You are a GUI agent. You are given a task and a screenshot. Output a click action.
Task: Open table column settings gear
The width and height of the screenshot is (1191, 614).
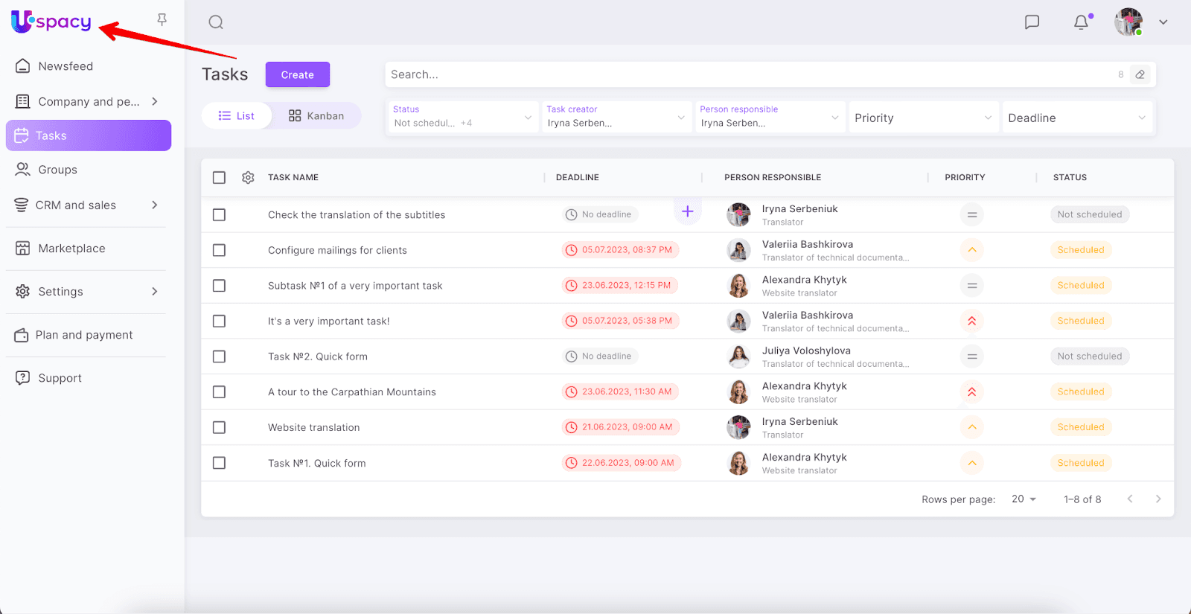248,177
